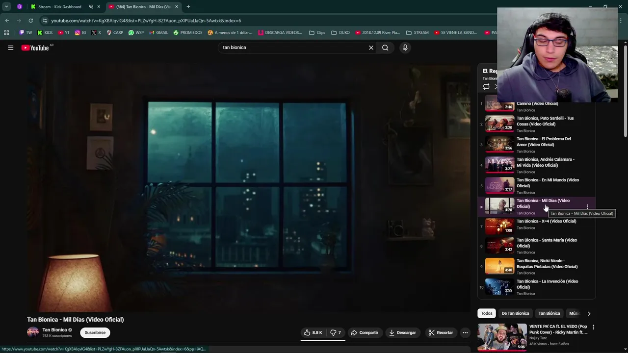Open the CARP bookmark
The image size is (628, 353).
click(115, 33)
